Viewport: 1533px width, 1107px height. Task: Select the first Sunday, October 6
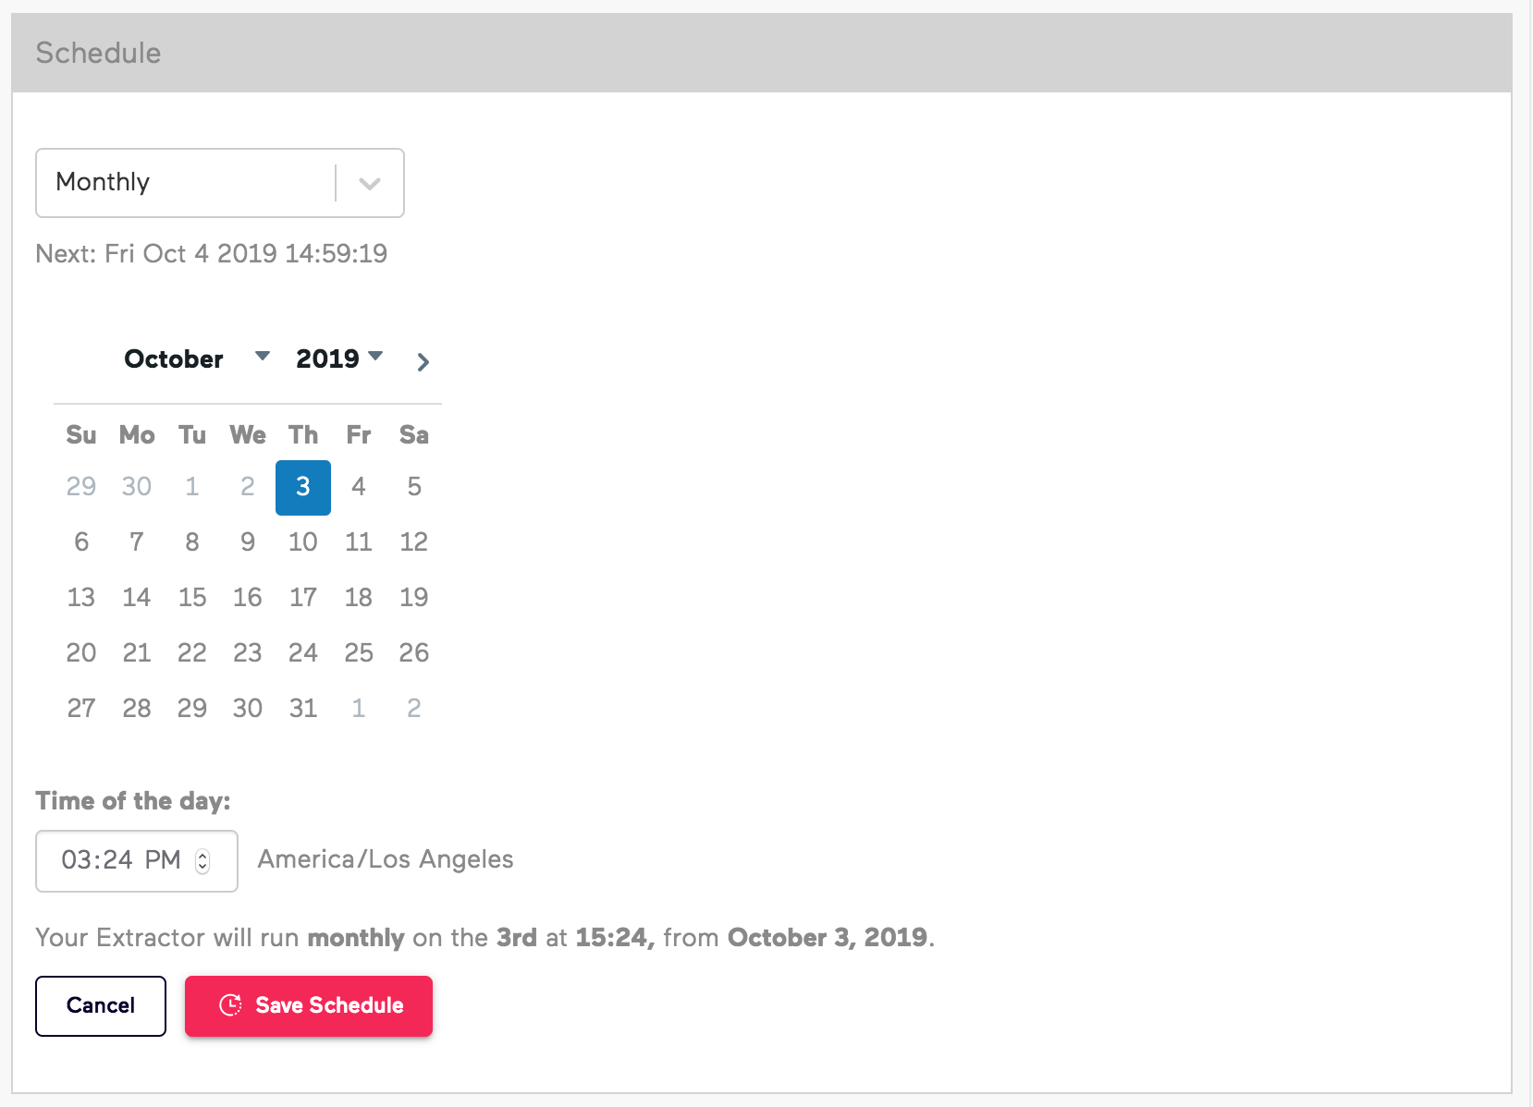80,541
